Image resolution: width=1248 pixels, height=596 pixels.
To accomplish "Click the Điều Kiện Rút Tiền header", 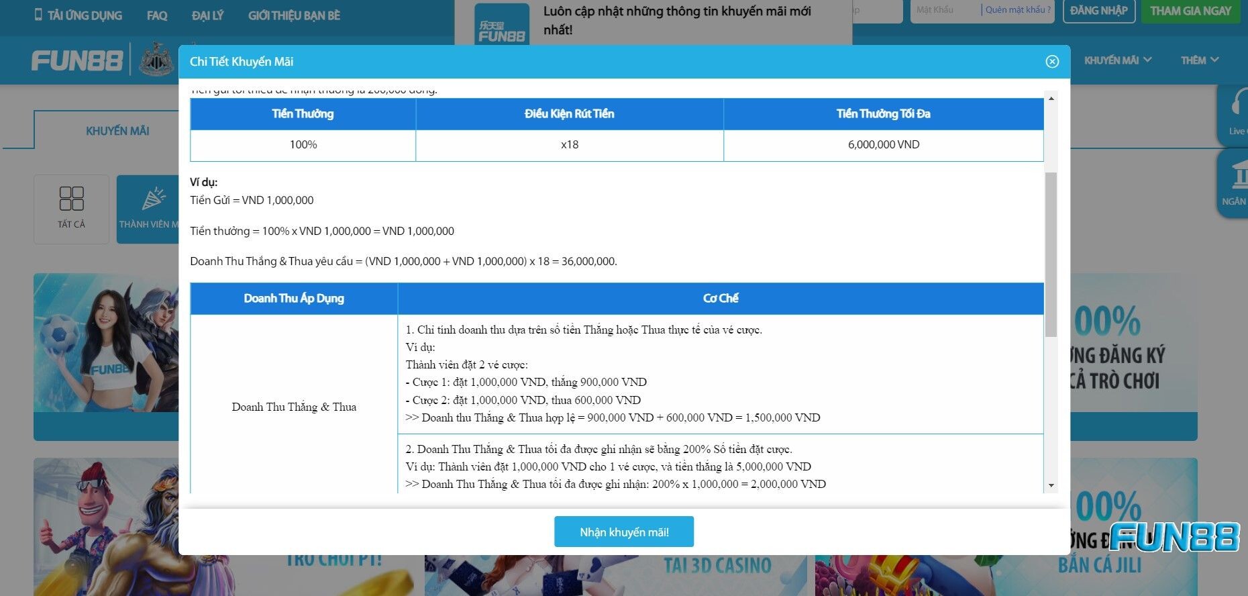I will click(570, 114).
